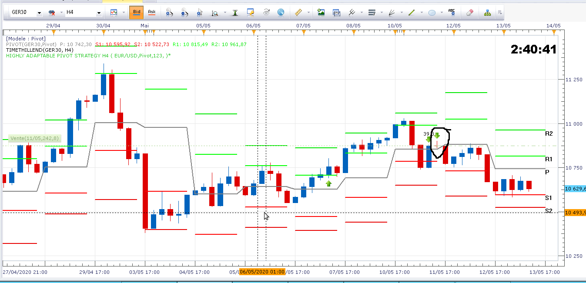Expand the Fibonacci tool dropdown arrow
The height and width of the screenshot is (283, 586).
(x=381, y=13)
